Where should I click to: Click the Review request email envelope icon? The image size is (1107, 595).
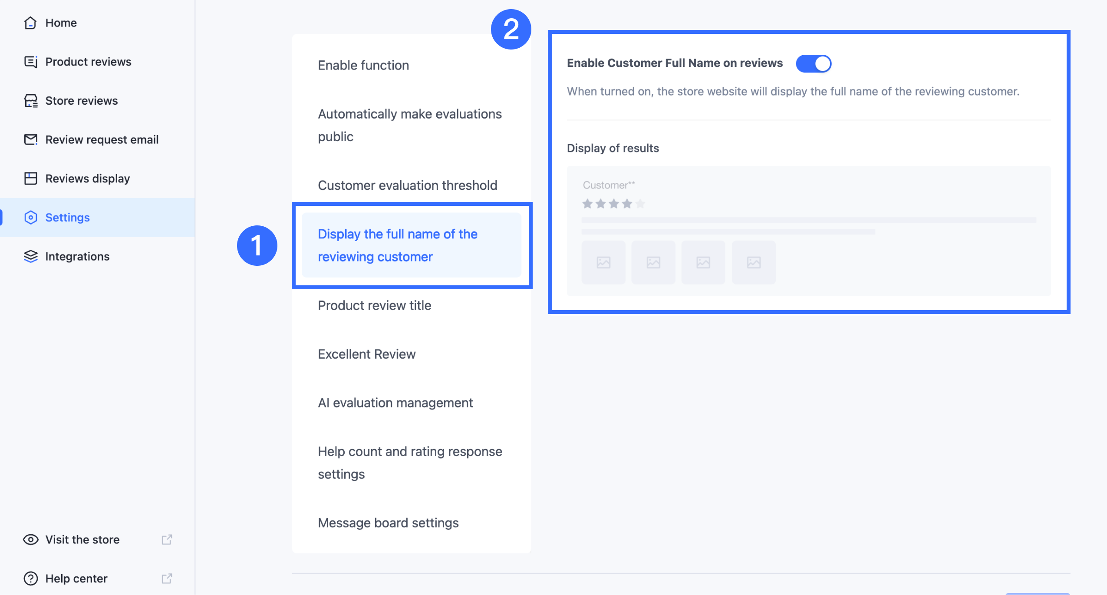point(30,139)
